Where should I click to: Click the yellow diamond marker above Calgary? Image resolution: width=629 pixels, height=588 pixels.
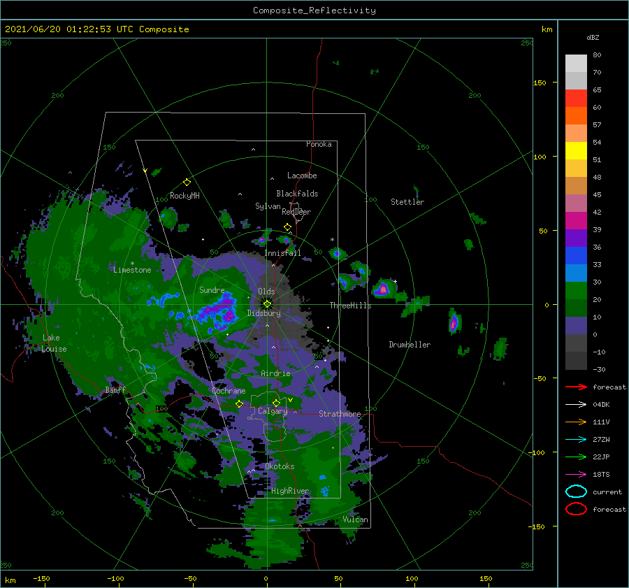[276, 403]
